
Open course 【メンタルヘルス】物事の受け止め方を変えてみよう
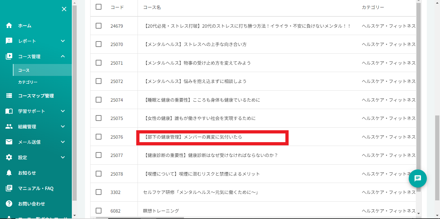(x=197, y=63)
